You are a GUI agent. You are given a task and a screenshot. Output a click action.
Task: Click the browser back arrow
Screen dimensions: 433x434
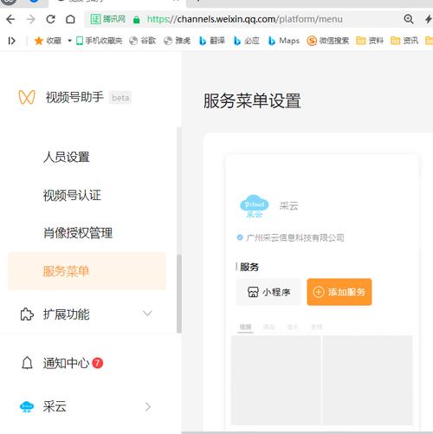[10, 19]
